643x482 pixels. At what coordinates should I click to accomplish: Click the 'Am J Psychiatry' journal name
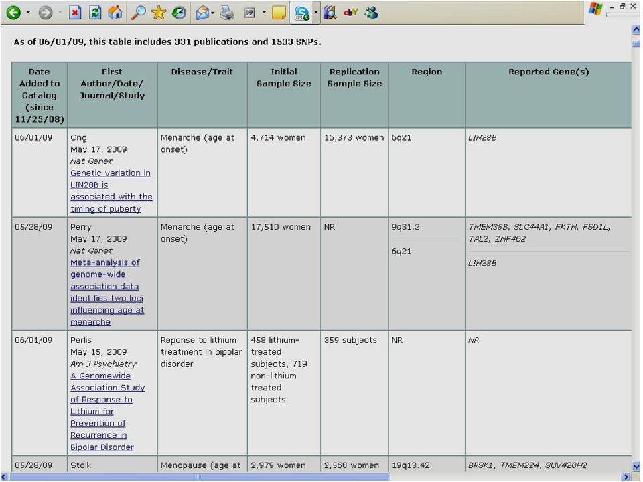pyautogui.click(x=103, y=364)
